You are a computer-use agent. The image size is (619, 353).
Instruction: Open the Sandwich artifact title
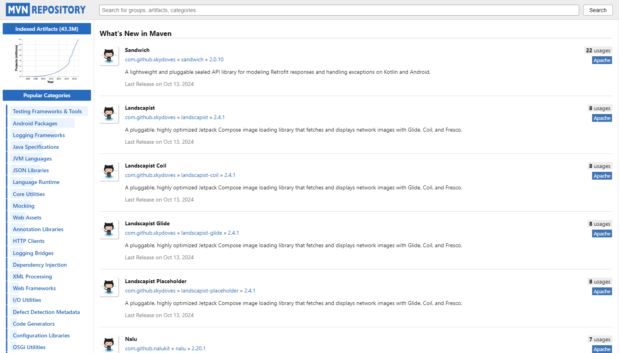tap(137, 50)
